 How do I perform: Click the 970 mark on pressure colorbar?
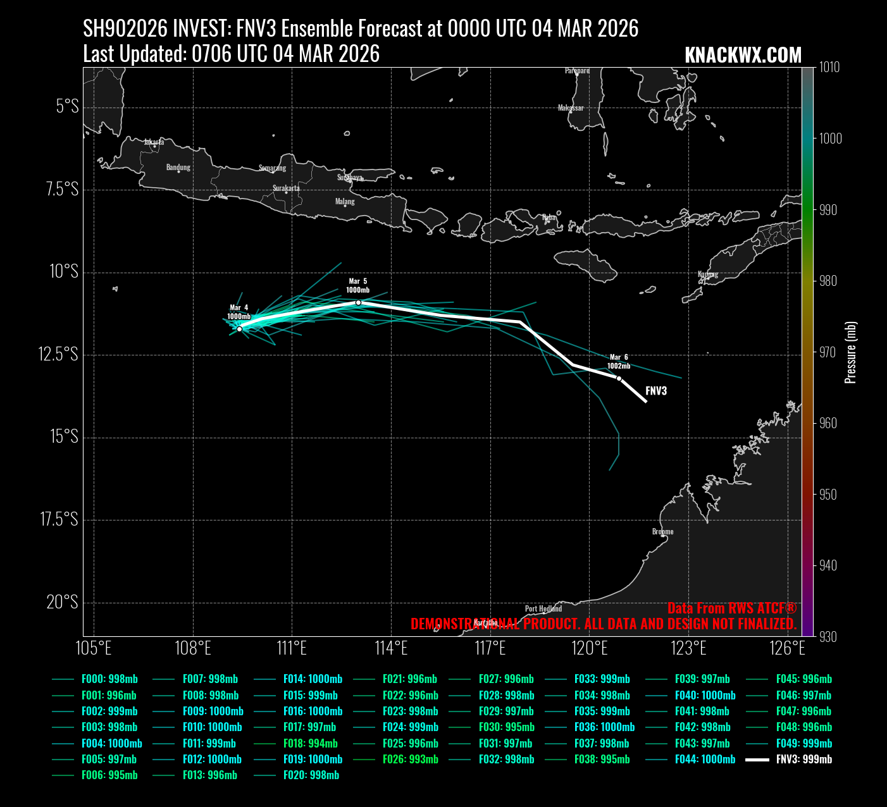tap(828, 352)
